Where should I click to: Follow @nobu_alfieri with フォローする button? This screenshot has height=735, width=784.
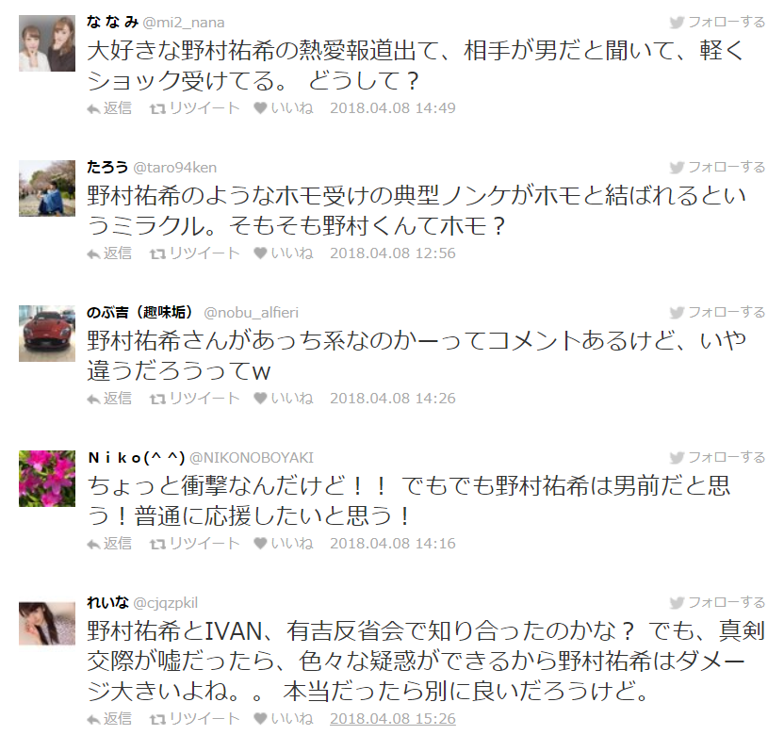717,313
